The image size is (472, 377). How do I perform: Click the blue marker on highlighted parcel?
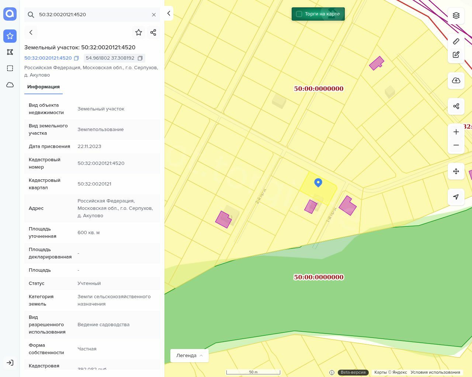pyautogui.click(x=318, y=182)
